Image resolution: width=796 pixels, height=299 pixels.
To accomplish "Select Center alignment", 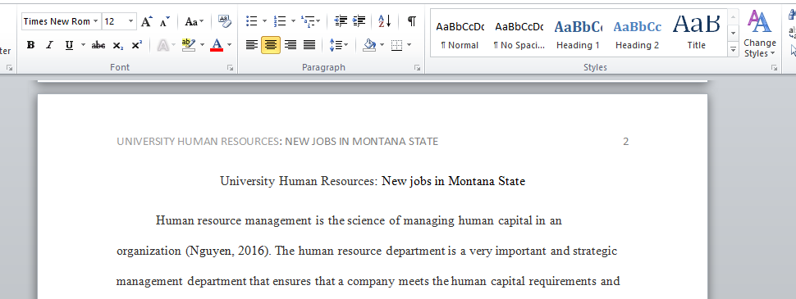I will click(271, 45).
